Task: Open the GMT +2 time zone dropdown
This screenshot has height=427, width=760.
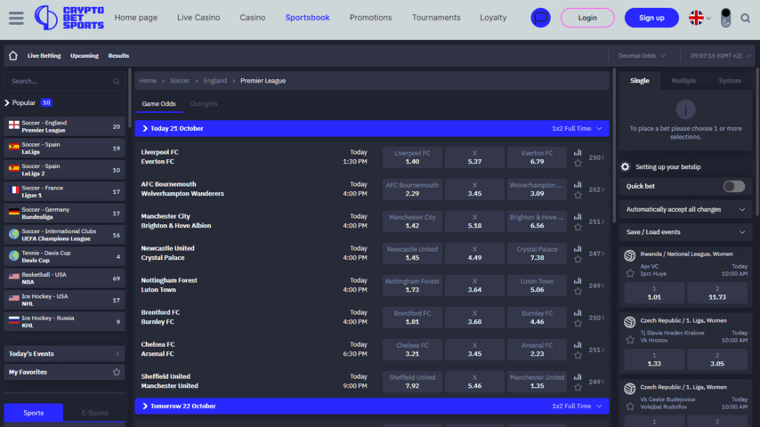Action: [721, 56]
